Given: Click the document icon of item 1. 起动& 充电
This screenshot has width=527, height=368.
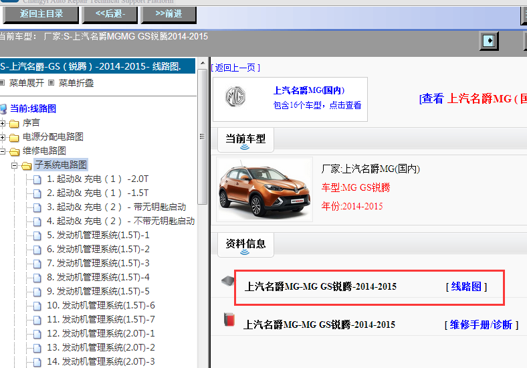Looking at the screenshot, I should (37, 179).
